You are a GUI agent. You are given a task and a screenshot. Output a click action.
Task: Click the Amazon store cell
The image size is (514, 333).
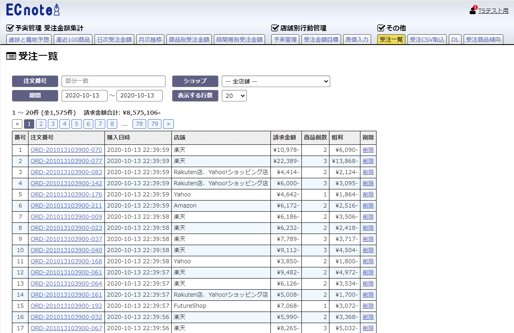click(221, 205)
